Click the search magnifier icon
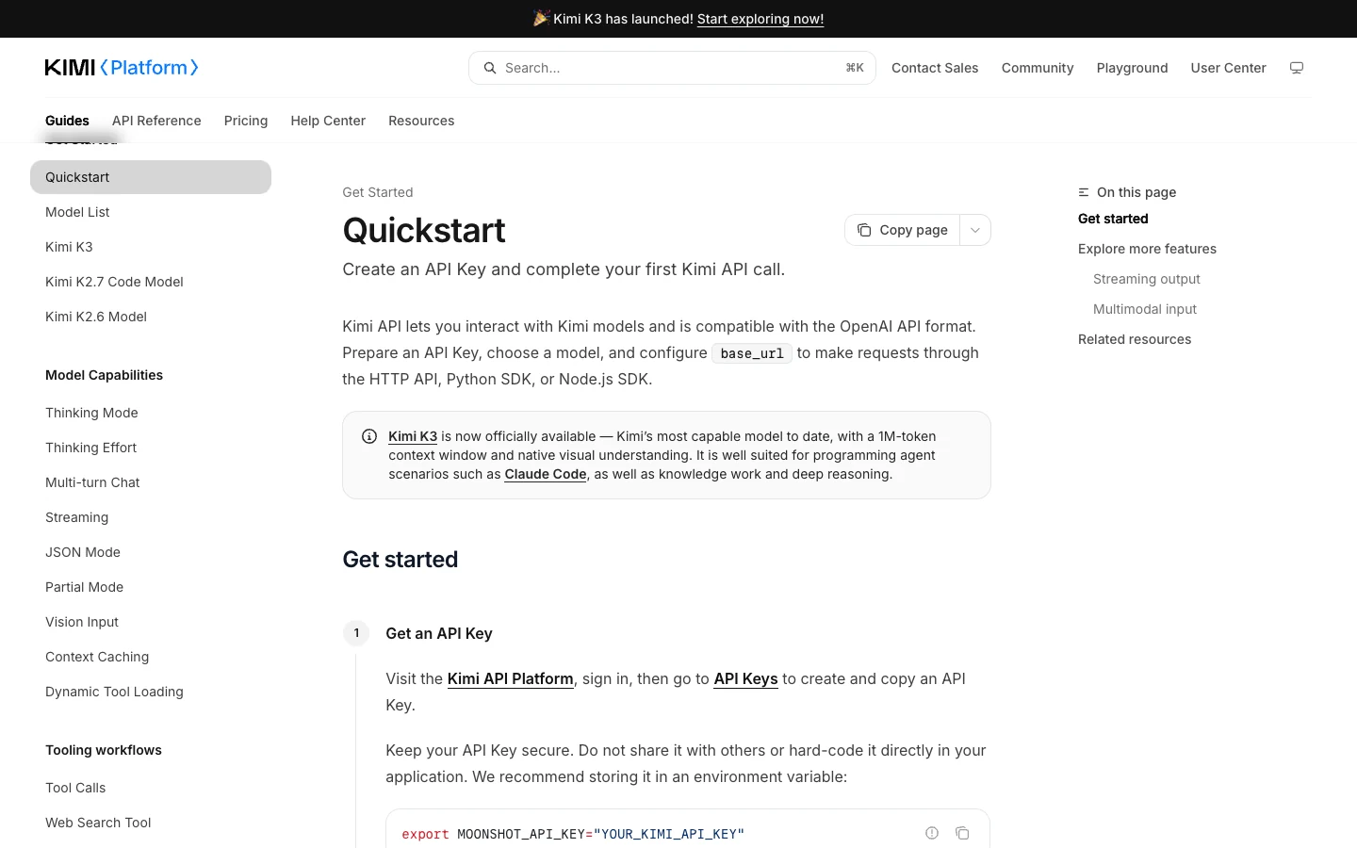 [x=490, y=68]
